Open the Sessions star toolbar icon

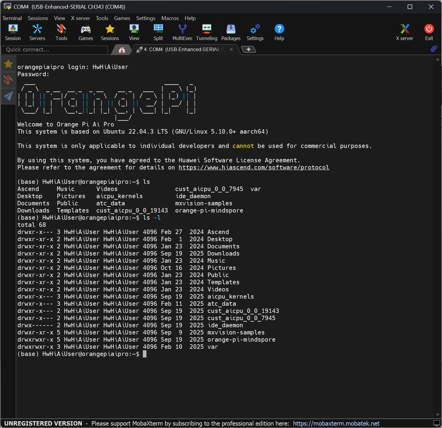click(110, 32)
